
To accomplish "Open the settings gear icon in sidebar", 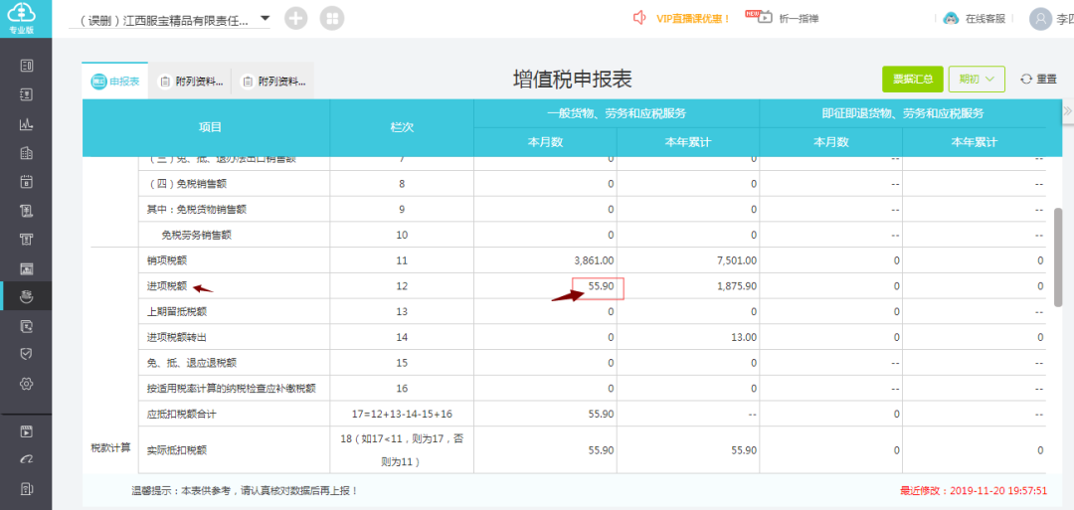I will (27, 384).
